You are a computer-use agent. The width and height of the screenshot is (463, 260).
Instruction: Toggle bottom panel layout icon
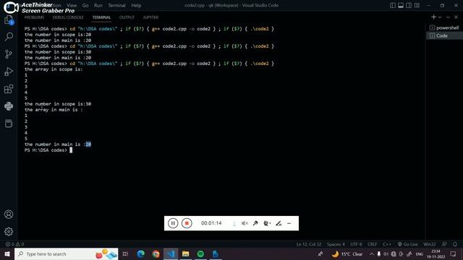401,5
